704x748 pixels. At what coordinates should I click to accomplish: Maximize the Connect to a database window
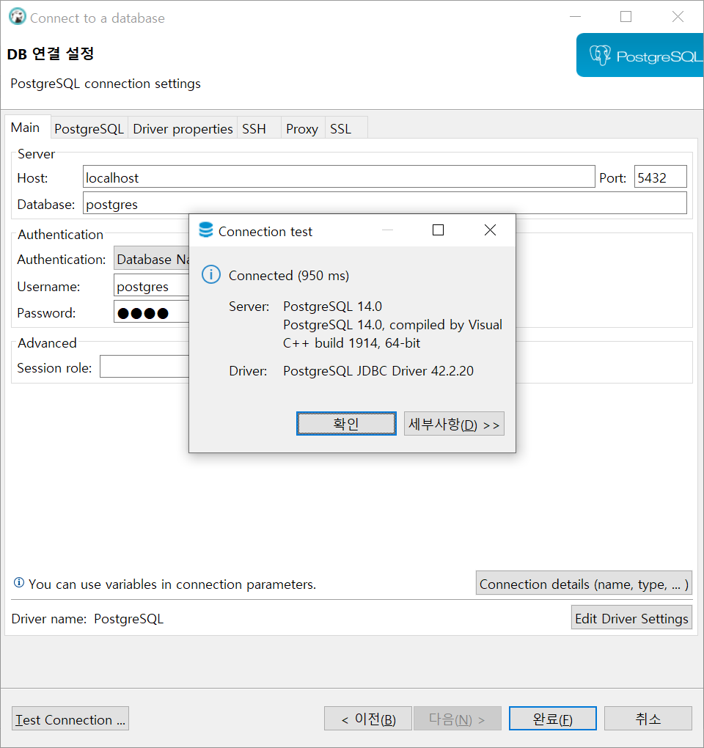(626, 17)
